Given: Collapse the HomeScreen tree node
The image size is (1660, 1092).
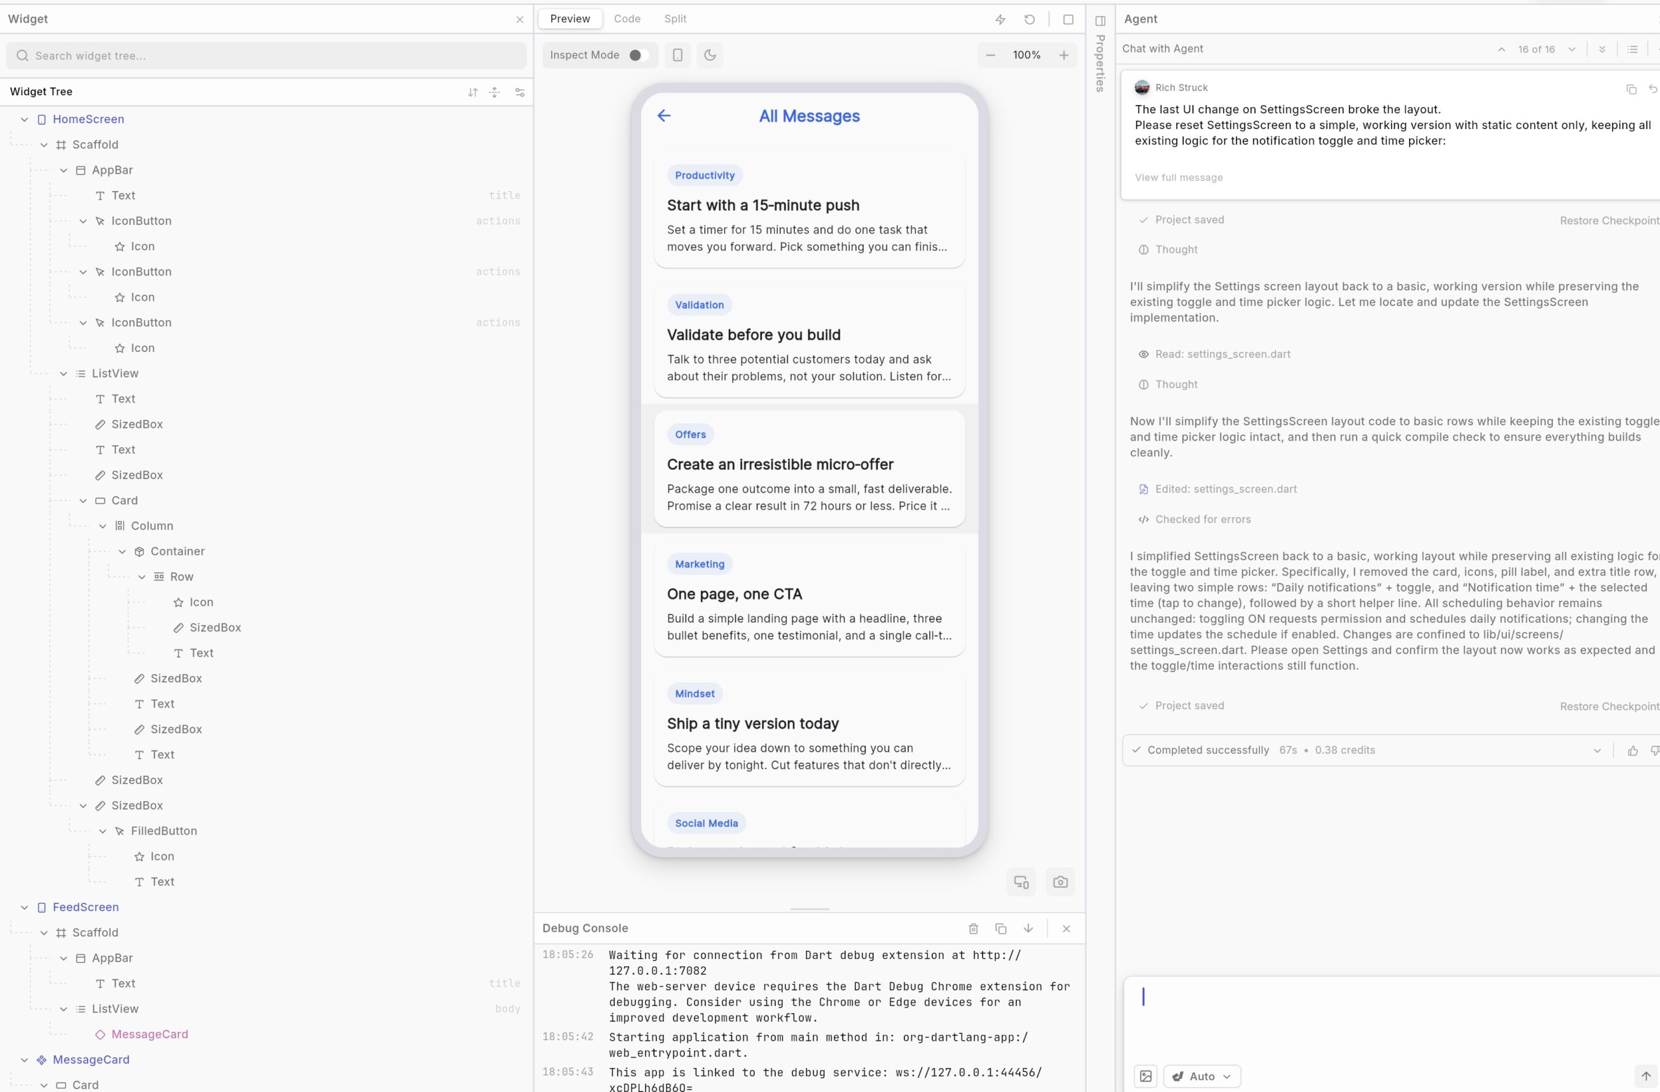Looking at the screenshot, I should (25, 119).
